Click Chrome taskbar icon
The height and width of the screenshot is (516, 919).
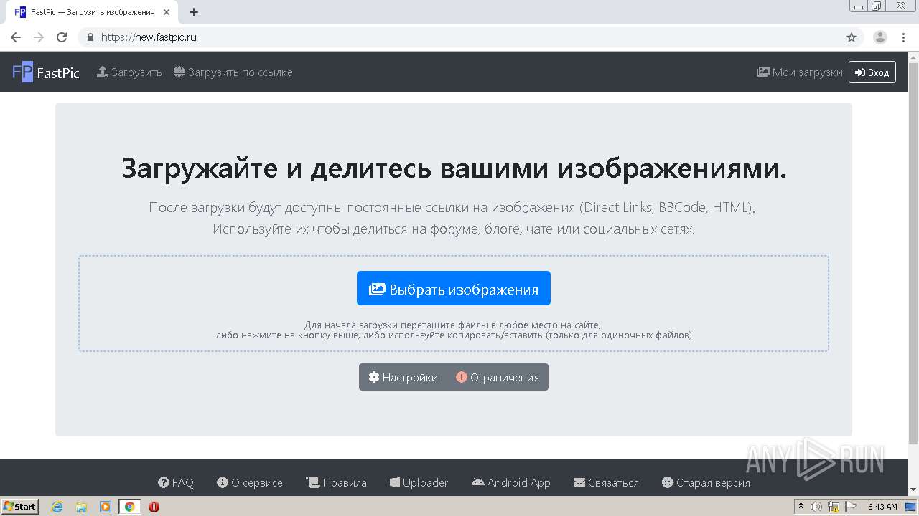(x=130, y=507)
